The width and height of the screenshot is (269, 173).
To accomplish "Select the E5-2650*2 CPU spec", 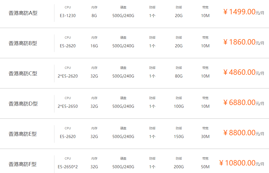I will point(68,167).
